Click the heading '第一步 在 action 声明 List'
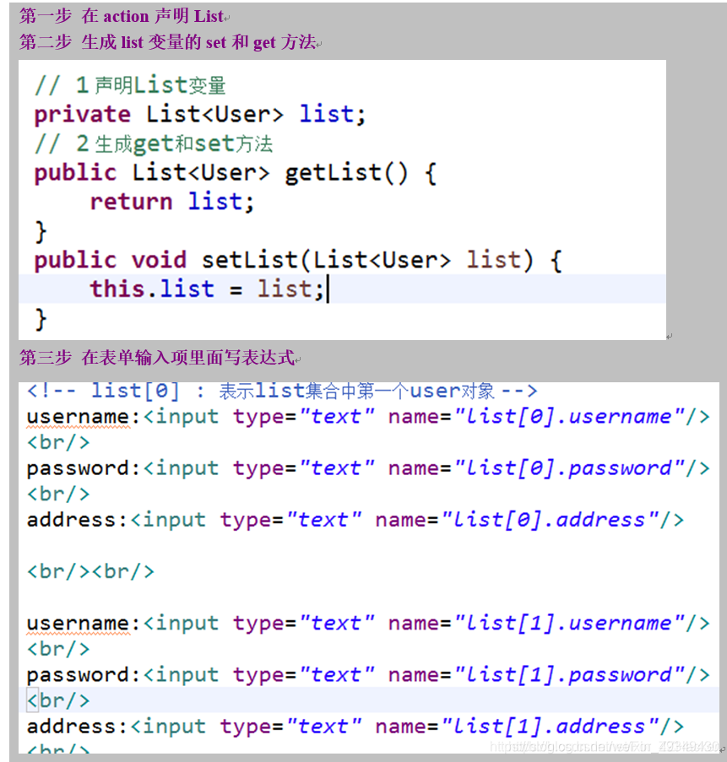The height and width of the screenshot is (762, 727). coord(122,16)
